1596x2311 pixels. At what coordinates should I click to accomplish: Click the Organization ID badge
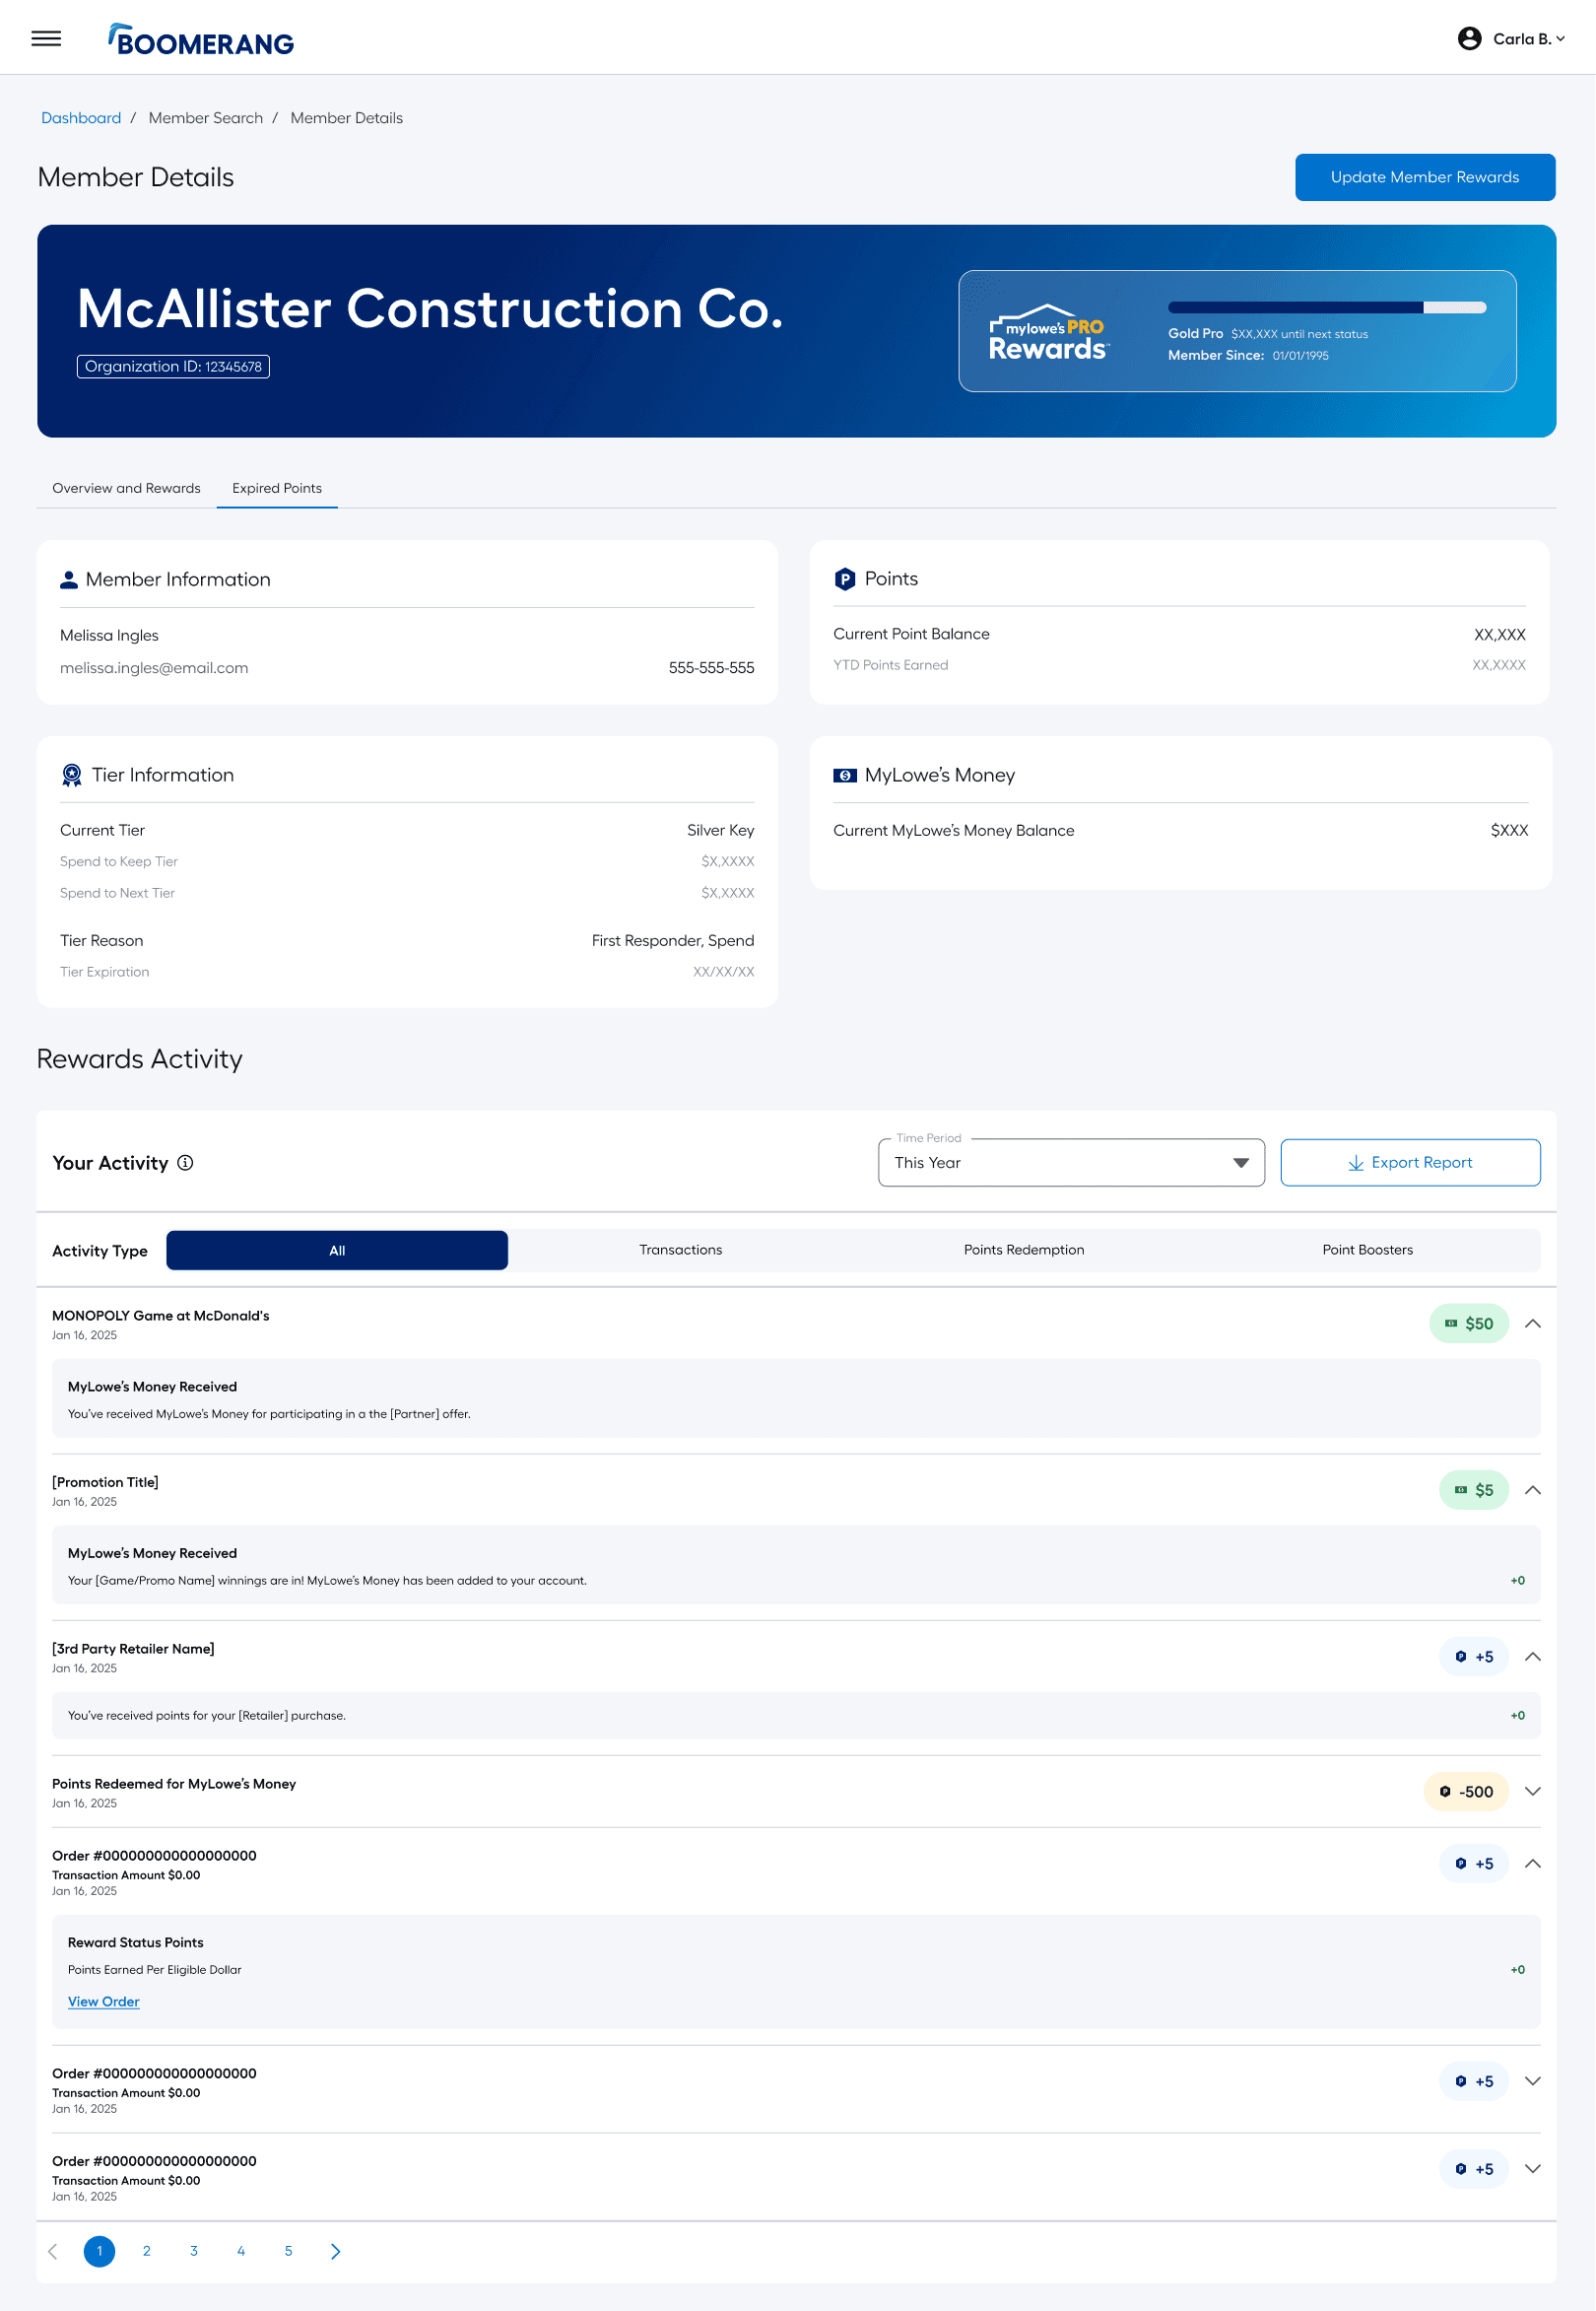(x=173, y=367)
